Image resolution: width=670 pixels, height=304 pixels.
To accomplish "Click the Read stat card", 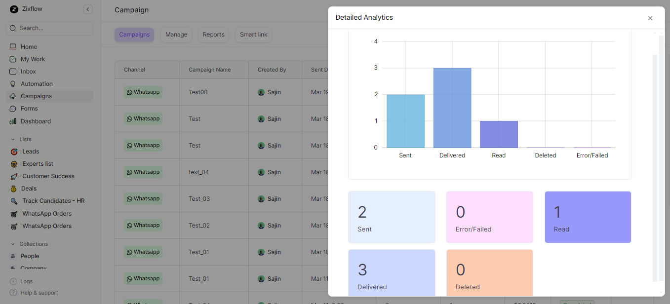I will point(588,217).
